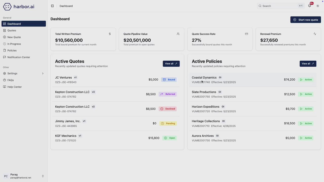Open the Parag account switcher
Viewport: 324px width, 182px height.
[24, 176]
